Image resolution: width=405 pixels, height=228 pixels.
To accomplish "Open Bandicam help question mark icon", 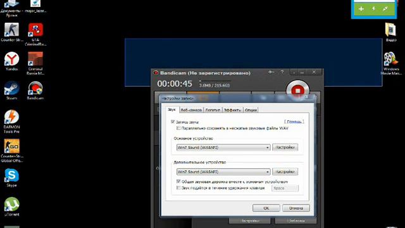I will click(282, 72).
